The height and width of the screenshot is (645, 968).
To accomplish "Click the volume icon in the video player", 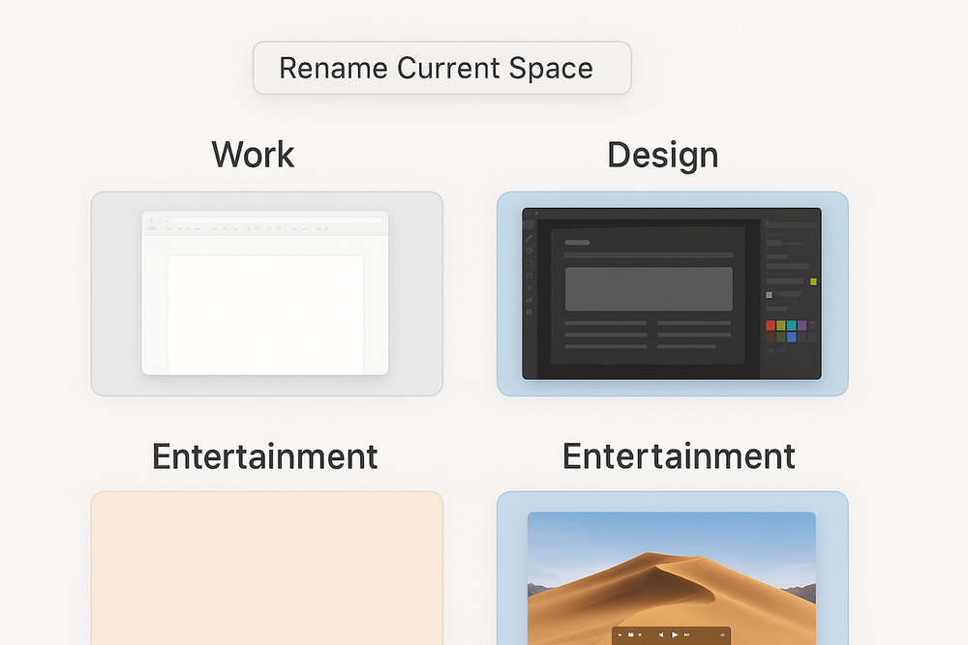I will coord(661,634).
